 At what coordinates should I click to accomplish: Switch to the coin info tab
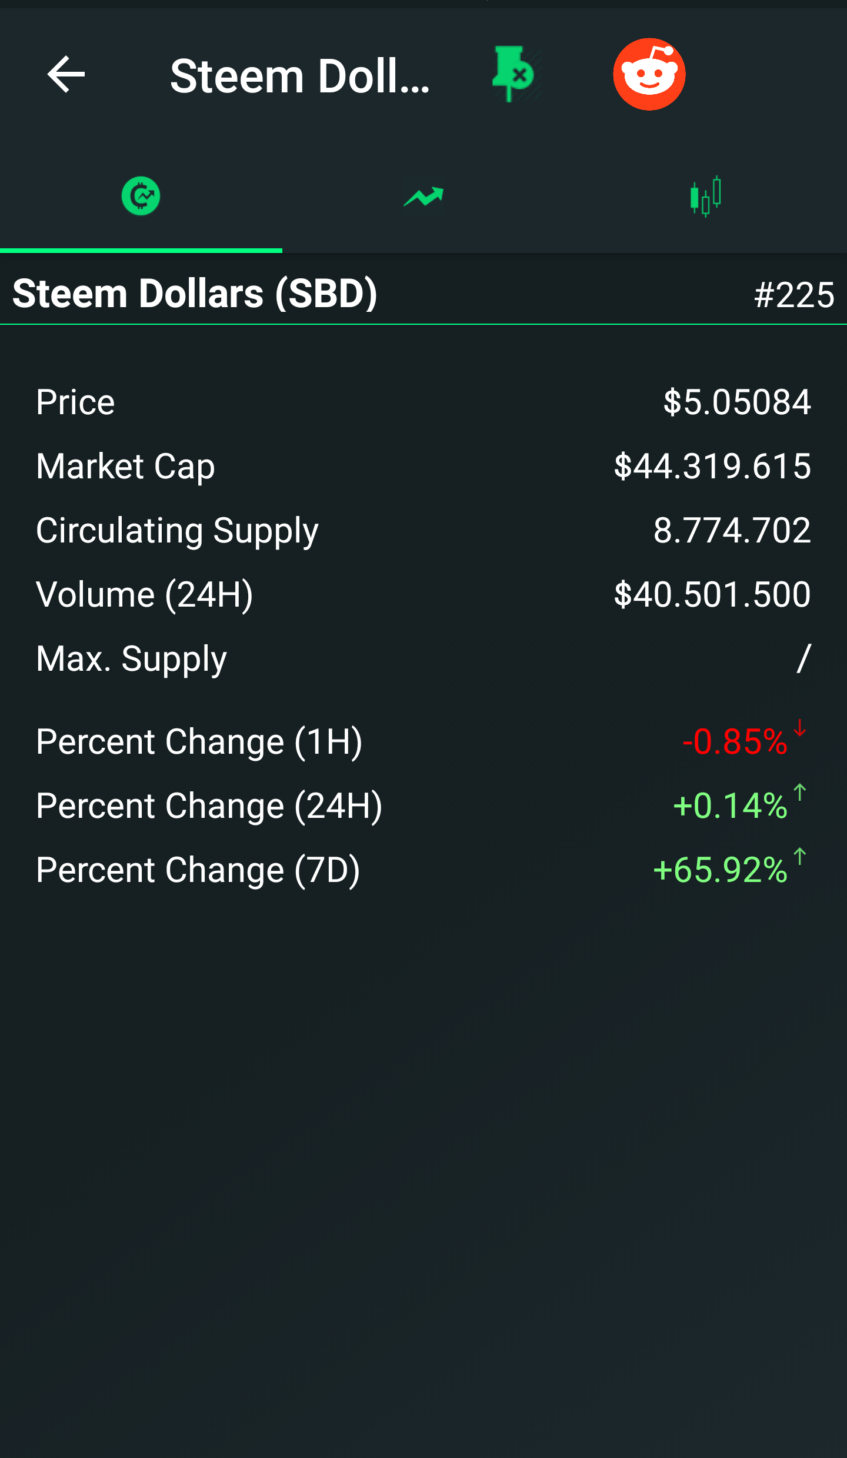coord(141,196)
